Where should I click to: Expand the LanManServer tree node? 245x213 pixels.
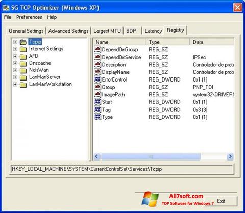click(15, 77)
